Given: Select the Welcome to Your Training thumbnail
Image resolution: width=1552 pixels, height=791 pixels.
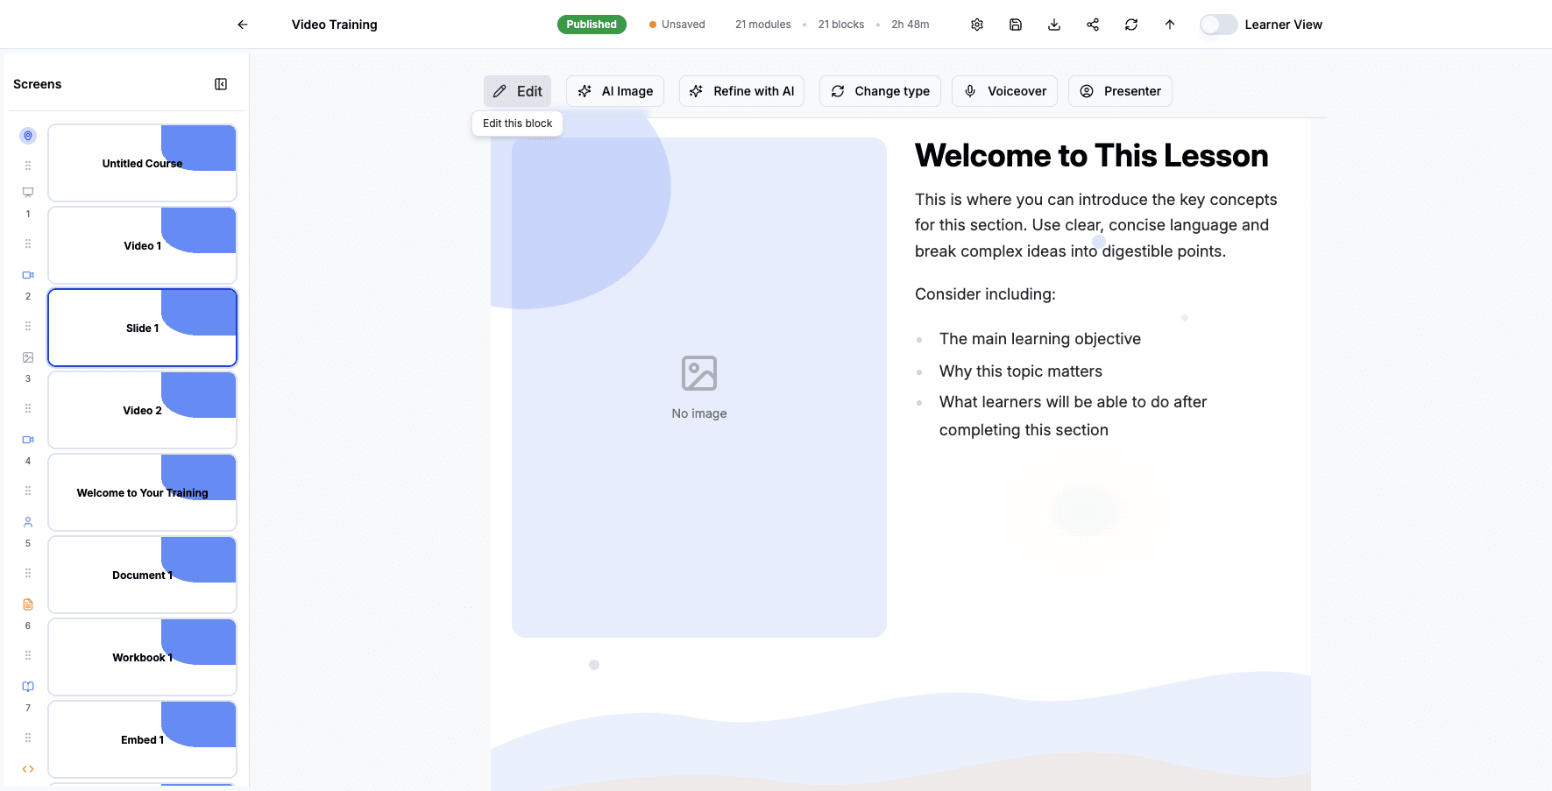Looking at the screenshot, I should point(142,492).
